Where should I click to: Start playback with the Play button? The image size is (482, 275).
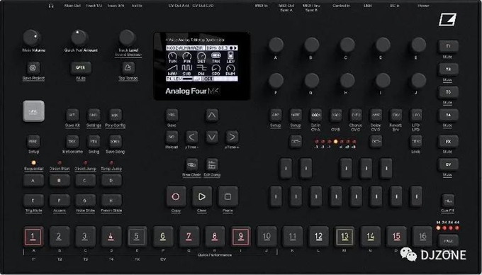202,196
